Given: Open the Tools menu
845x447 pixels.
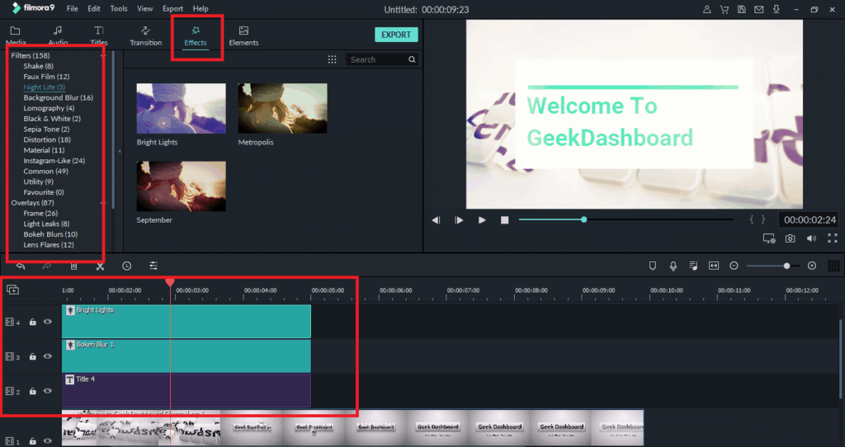Looking at the screenshot, I should click(x=119, y=8).
